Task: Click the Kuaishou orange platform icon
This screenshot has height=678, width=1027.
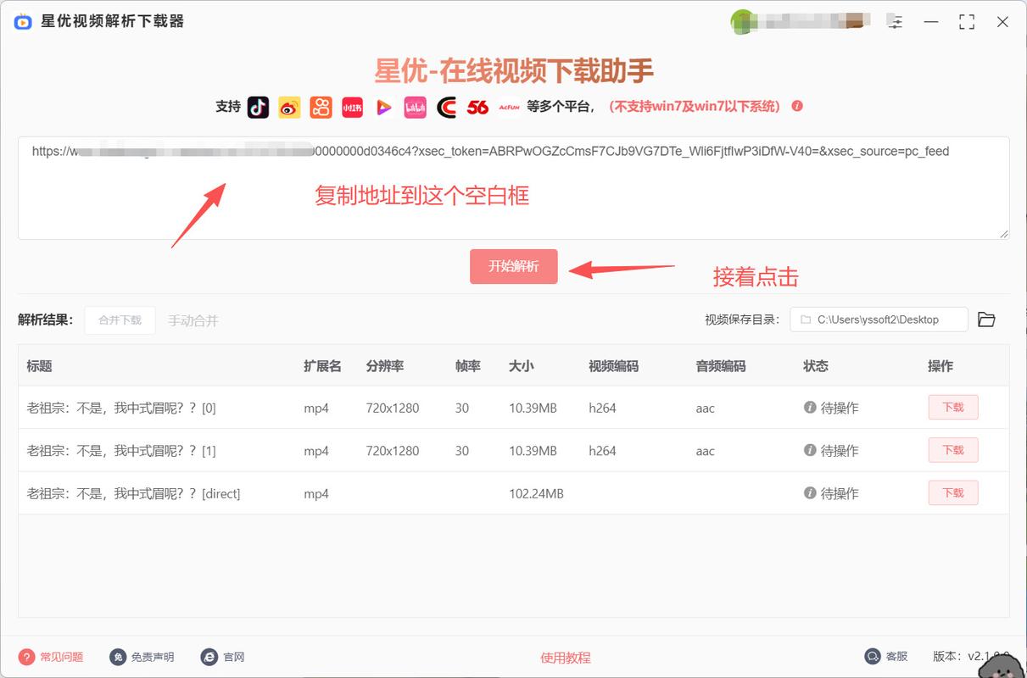Action: (321, 107)
